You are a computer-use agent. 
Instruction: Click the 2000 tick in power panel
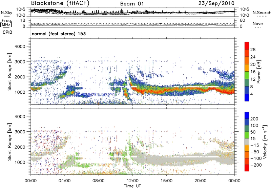click(20, 77)
